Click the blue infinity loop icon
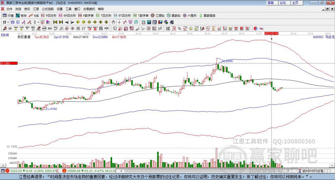This screenshot has height=180, width=335. coord(261,28)
